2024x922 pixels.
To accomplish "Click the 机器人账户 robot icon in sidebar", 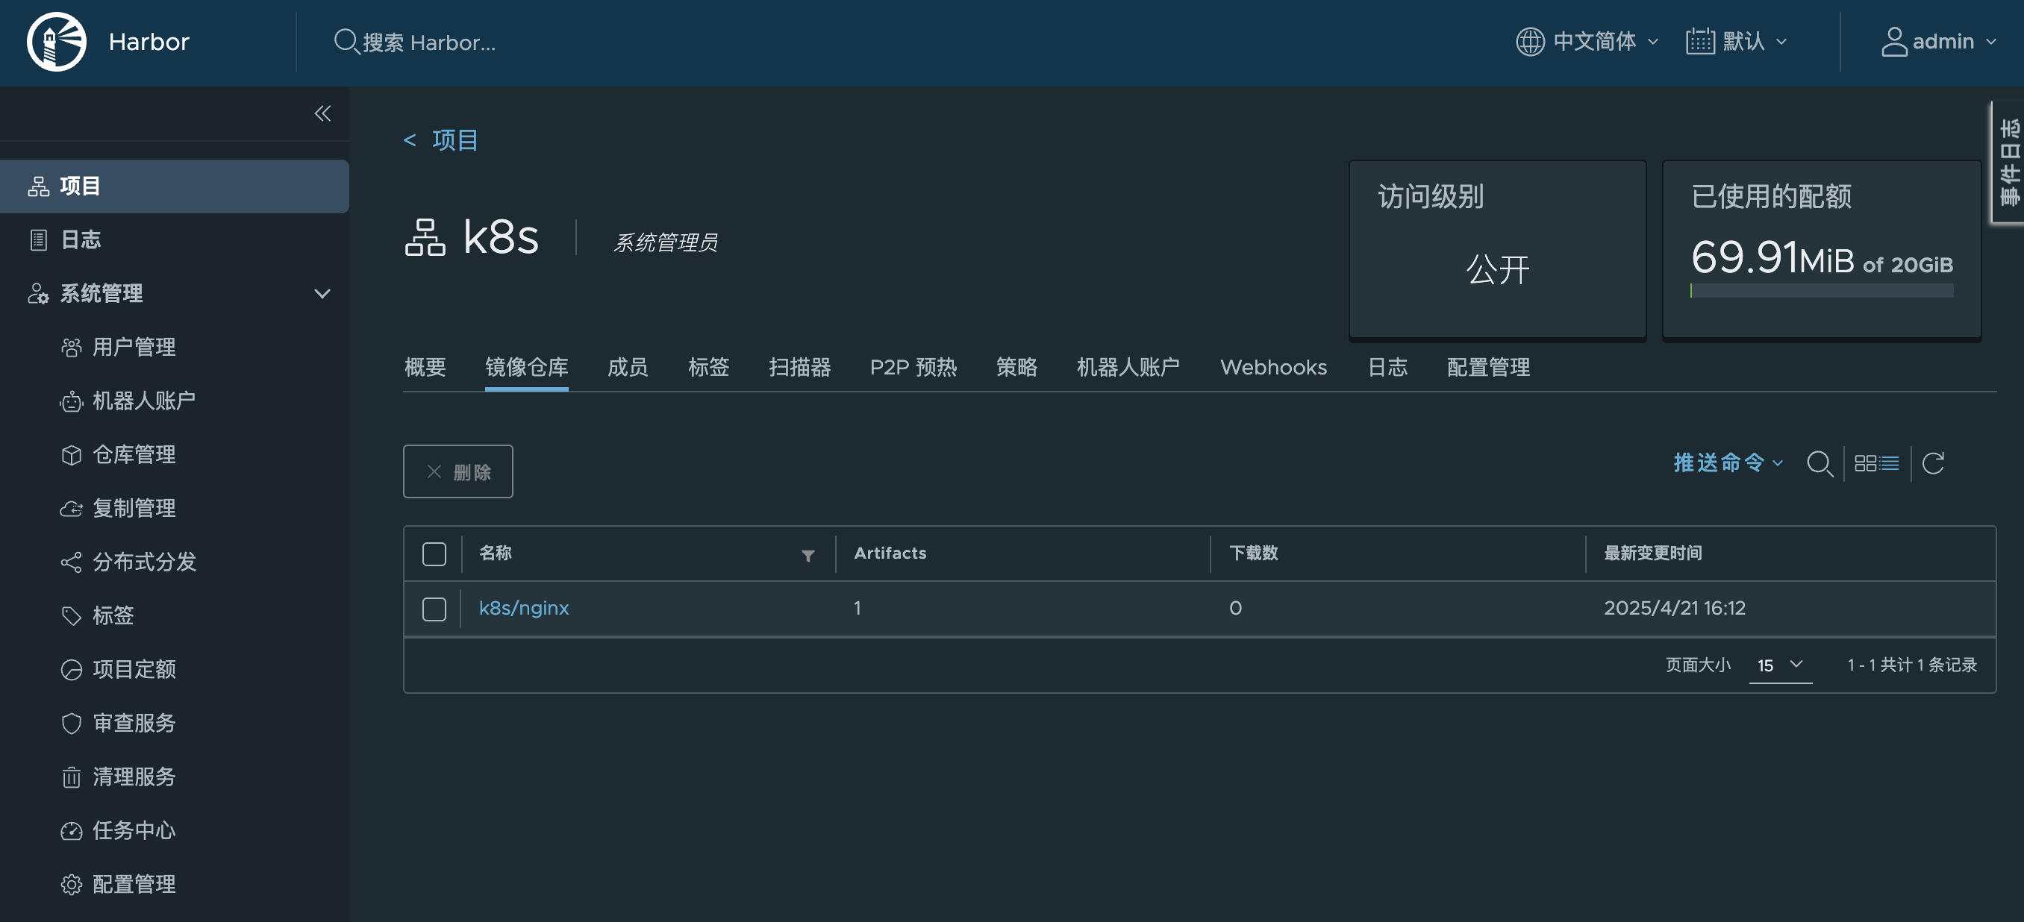I will tap(72, 401).
